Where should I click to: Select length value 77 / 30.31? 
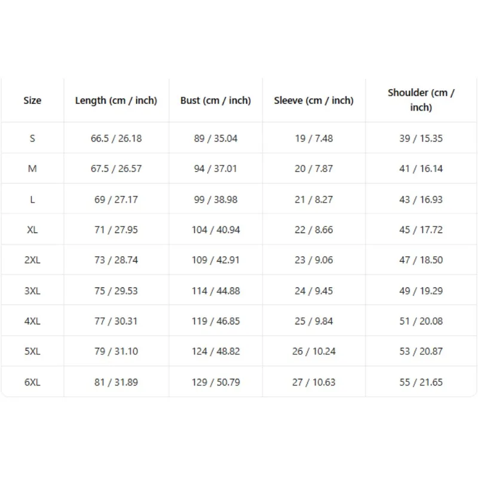coord(116,321)
